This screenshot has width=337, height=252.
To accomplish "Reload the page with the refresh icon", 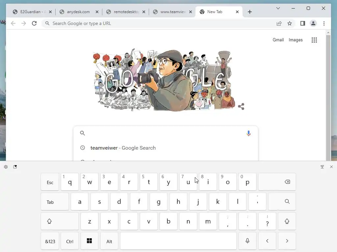I will pyautogui.click(x=34, y=23).
